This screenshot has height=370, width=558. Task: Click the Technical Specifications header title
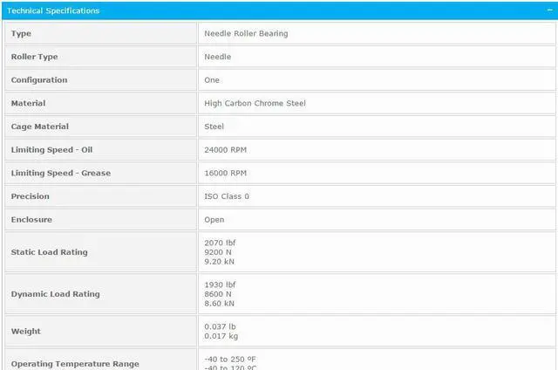[53, 10]
